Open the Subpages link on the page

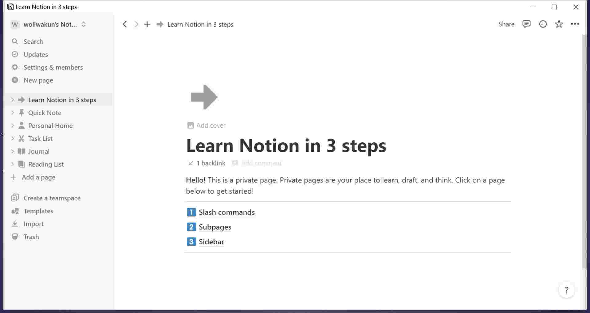[215, 227]
